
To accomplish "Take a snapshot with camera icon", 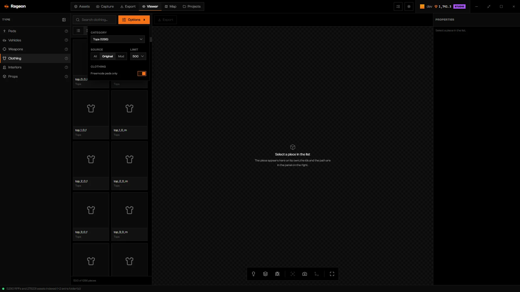I will coord(305,274).
